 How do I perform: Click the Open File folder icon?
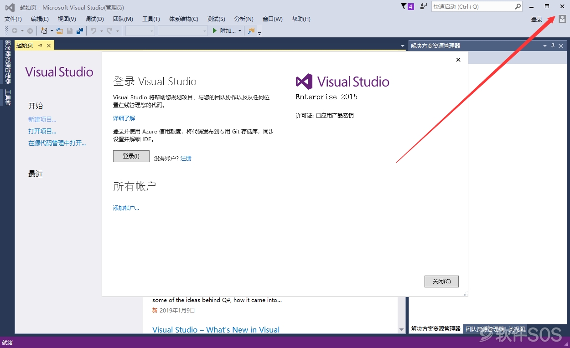tap(59, 31)
